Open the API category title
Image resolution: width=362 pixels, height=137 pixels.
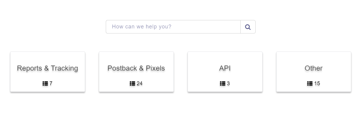[225, 68]
